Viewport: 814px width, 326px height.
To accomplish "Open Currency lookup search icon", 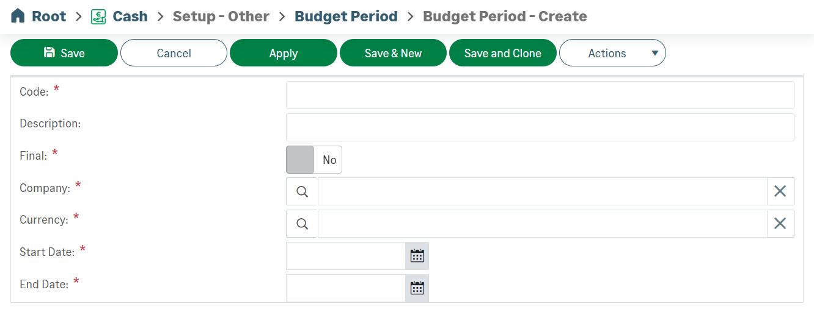I will pos(302,224).
